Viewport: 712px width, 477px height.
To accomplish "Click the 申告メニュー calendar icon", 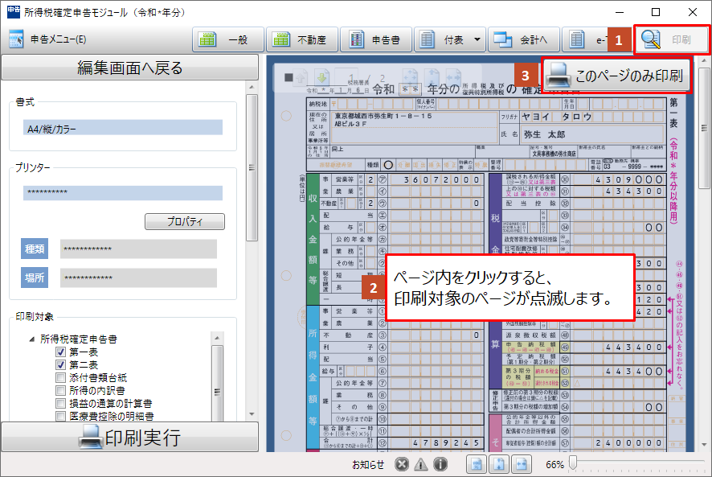I will click(16, 39).
